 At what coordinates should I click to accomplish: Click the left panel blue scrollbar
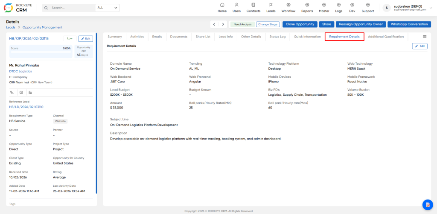pyautogui.click(x=96, y=113)
